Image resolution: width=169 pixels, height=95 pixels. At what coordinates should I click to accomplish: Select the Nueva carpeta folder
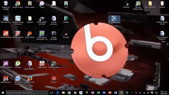[x=30, y=4]
